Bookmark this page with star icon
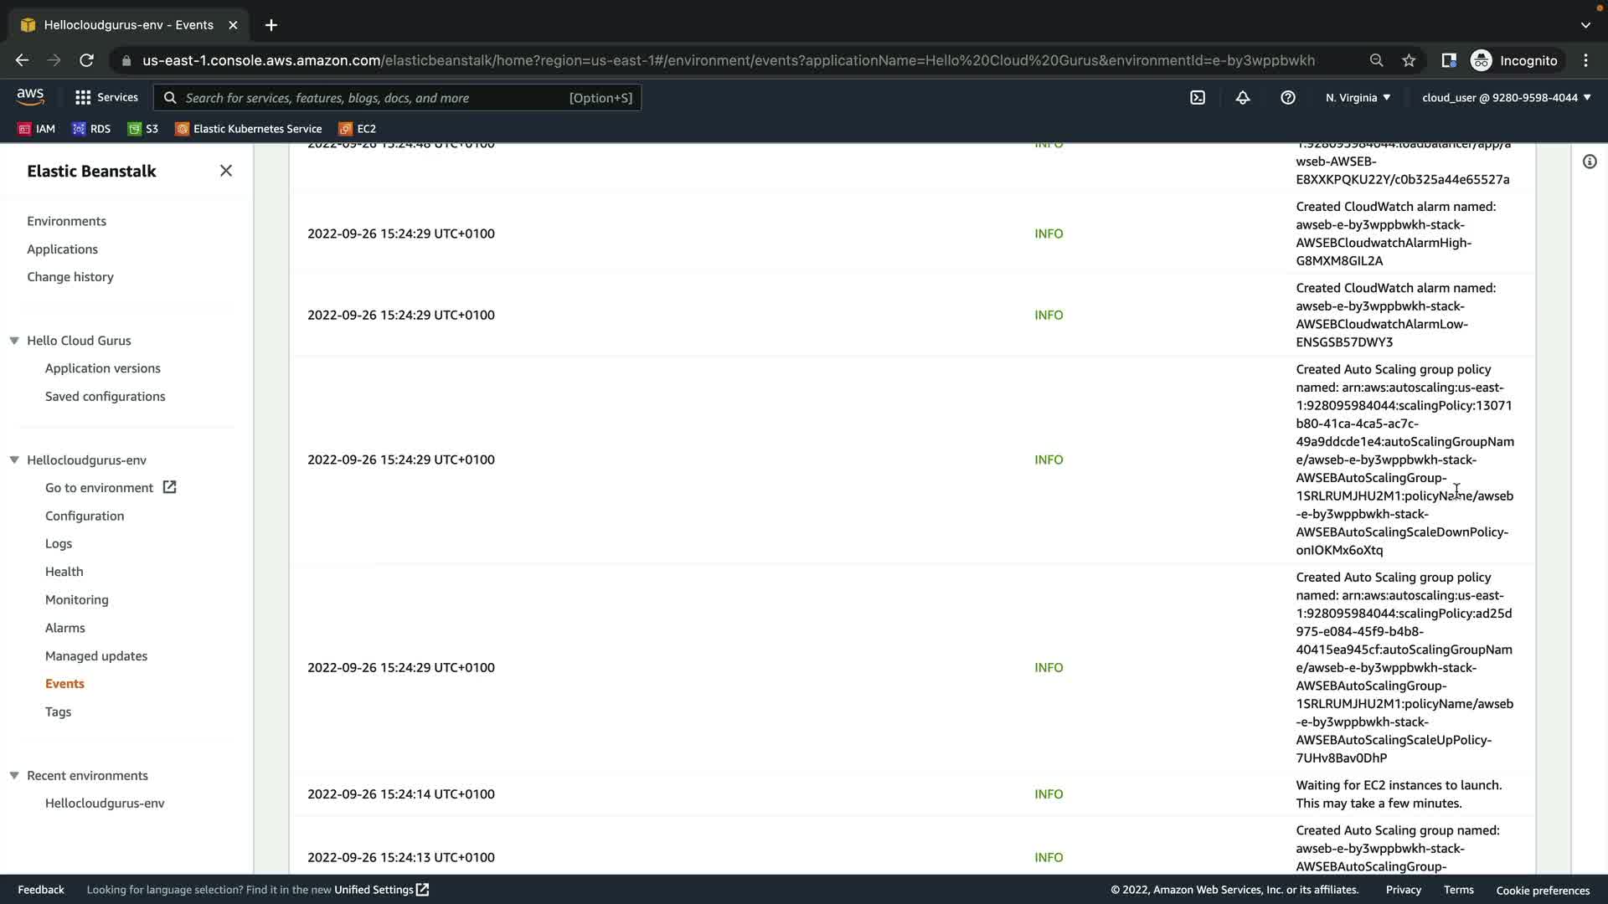Viewport: 1608px width, 904px height. 1409,60
